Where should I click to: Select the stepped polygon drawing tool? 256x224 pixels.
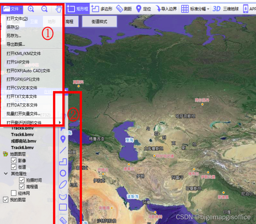point(63,162)
